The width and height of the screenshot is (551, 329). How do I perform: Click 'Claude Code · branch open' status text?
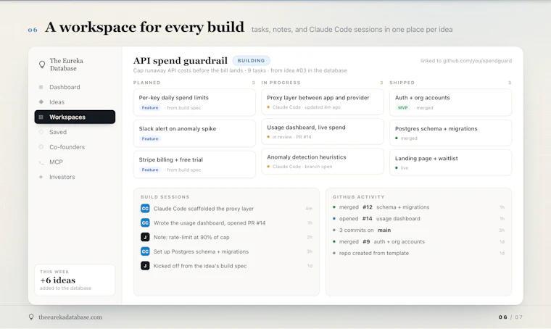(302, 167)
